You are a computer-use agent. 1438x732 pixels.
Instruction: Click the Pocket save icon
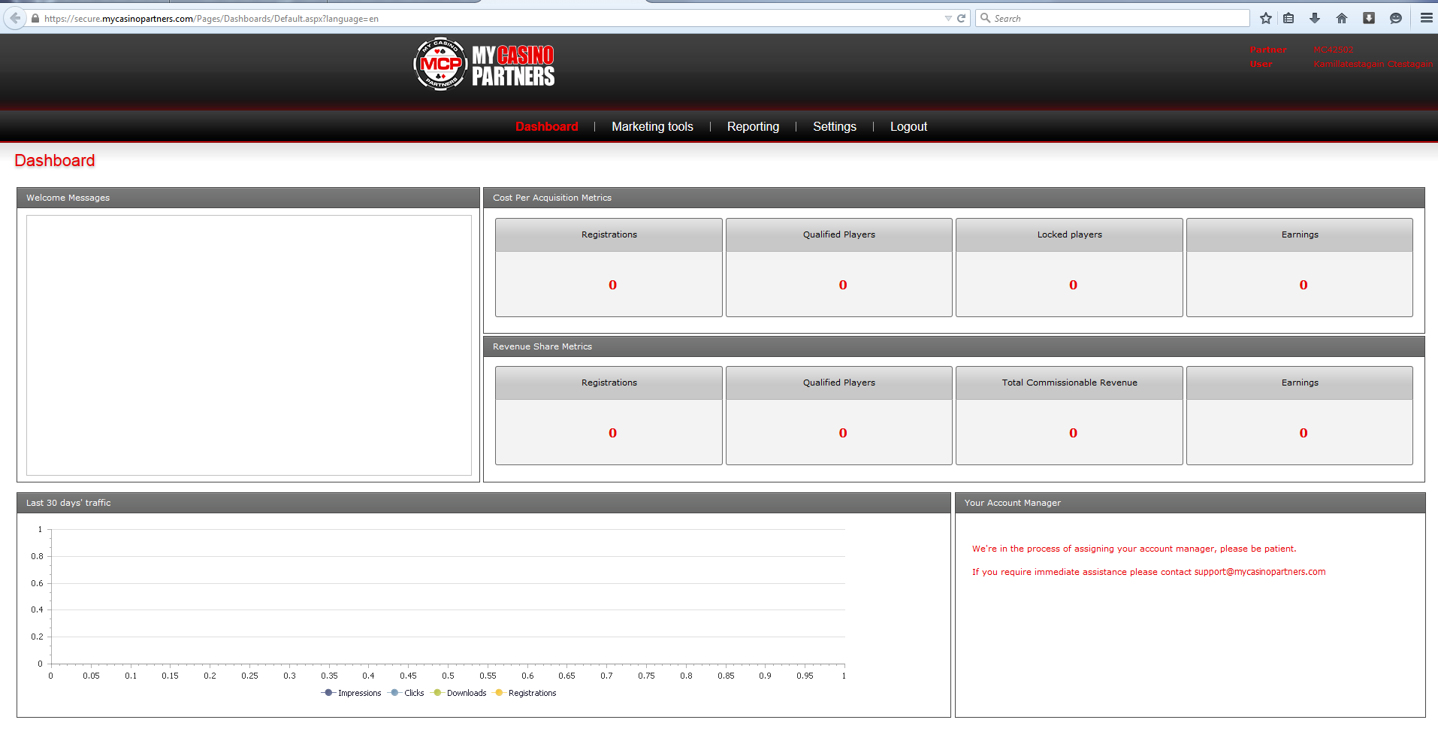[1369, 18]
